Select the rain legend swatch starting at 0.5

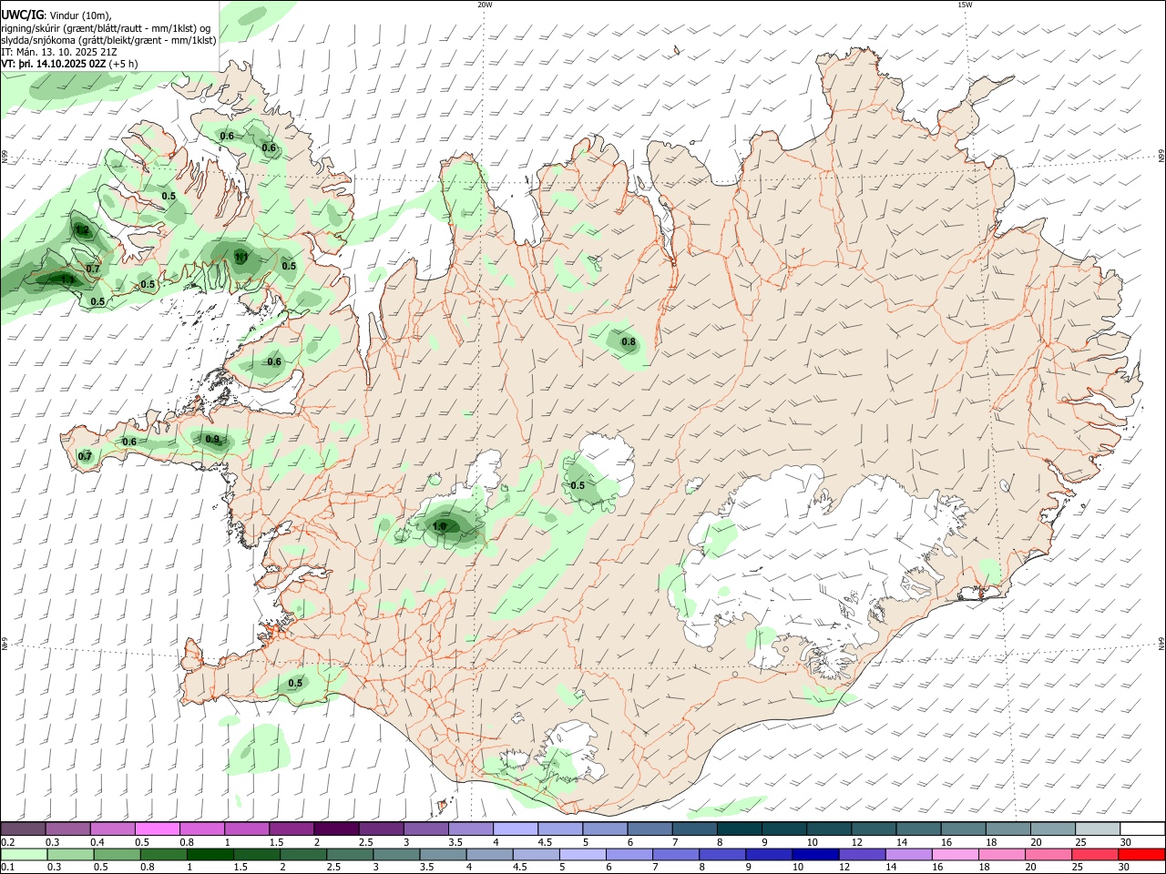[117, 855]
